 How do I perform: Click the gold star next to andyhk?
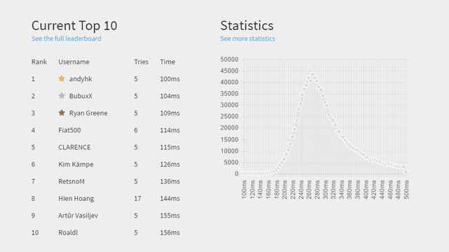pos(62,78)
